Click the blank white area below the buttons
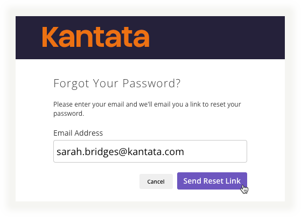The height and width of the screenshot is (217, 301). click(150, 196)
